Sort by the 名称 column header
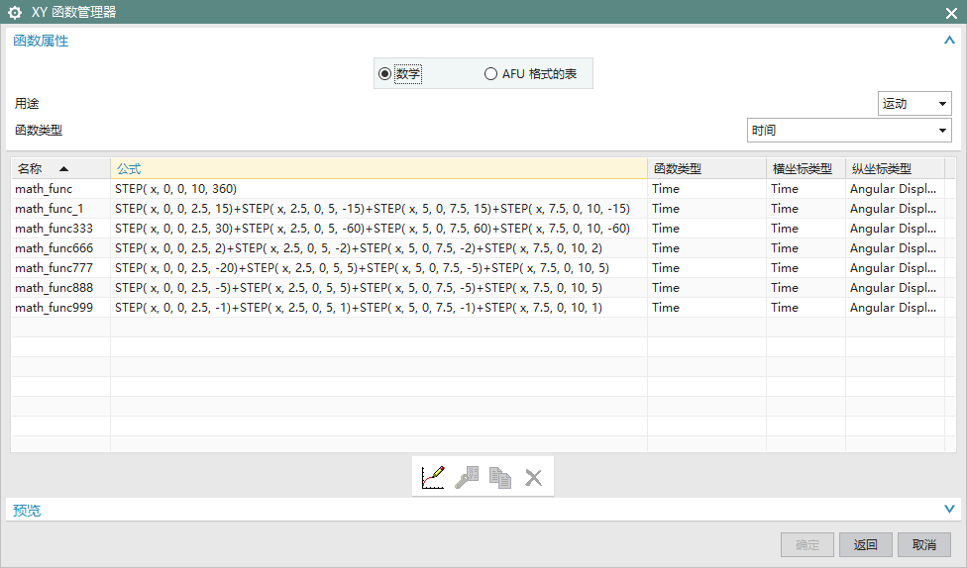The image size is (967, 568). coord(60,169)
